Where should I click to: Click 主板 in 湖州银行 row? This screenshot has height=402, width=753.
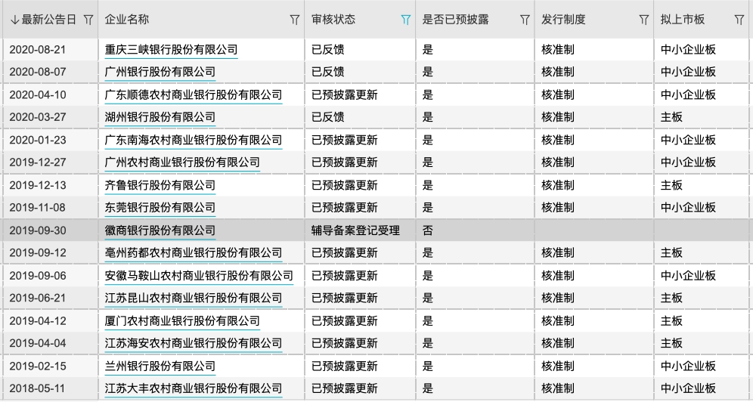coord(671,117)
